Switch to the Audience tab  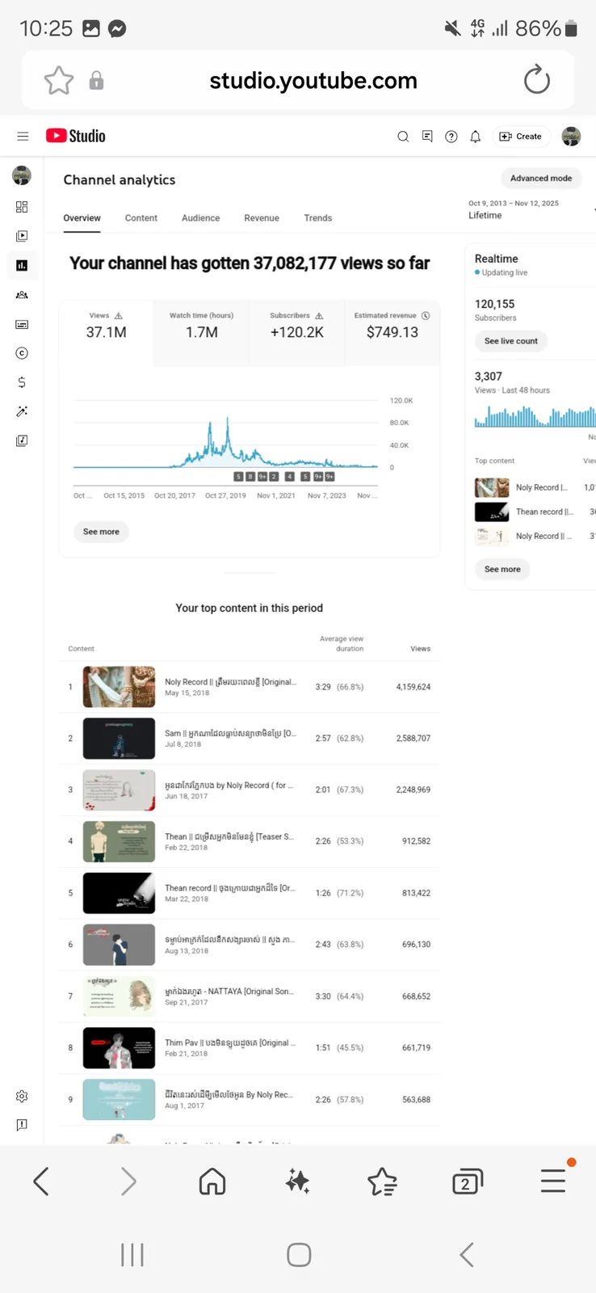click(200, 218)
